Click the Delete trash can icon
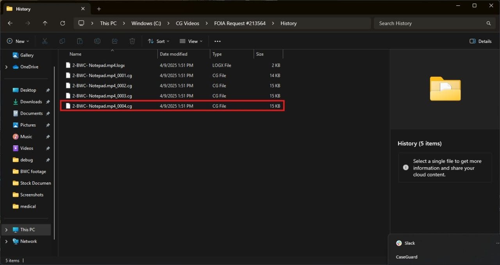 click(132, 41)
